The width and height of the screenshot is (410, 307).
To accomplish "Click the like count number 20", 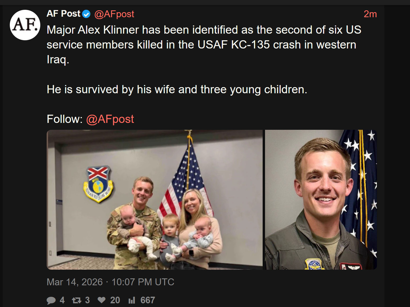I will click(x=115, y=300).
